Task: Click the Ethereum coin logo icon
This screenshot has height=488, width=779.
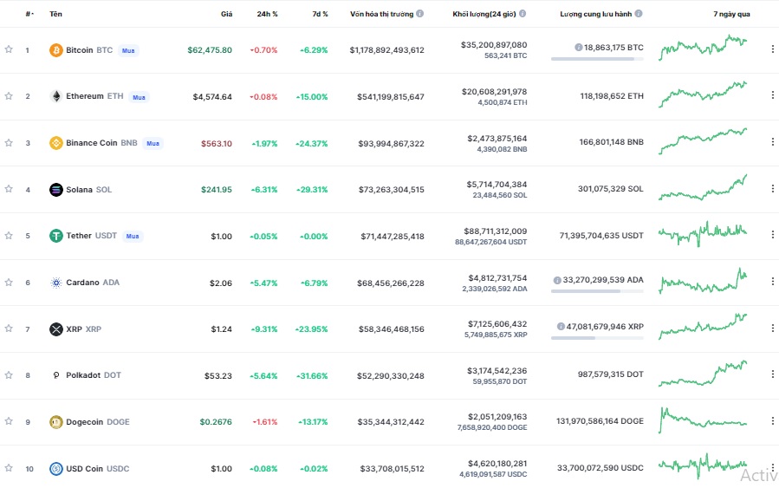Action: tap(56, 96)
